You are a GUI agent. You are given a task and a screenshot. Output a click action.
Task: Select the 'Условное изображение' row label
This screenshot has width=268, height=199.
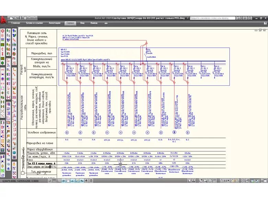click(x=42, y=132)
